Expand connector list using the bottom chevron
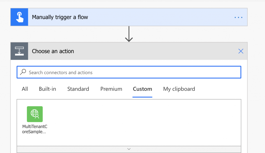265x153 pixels. click(x=129, y=149)
